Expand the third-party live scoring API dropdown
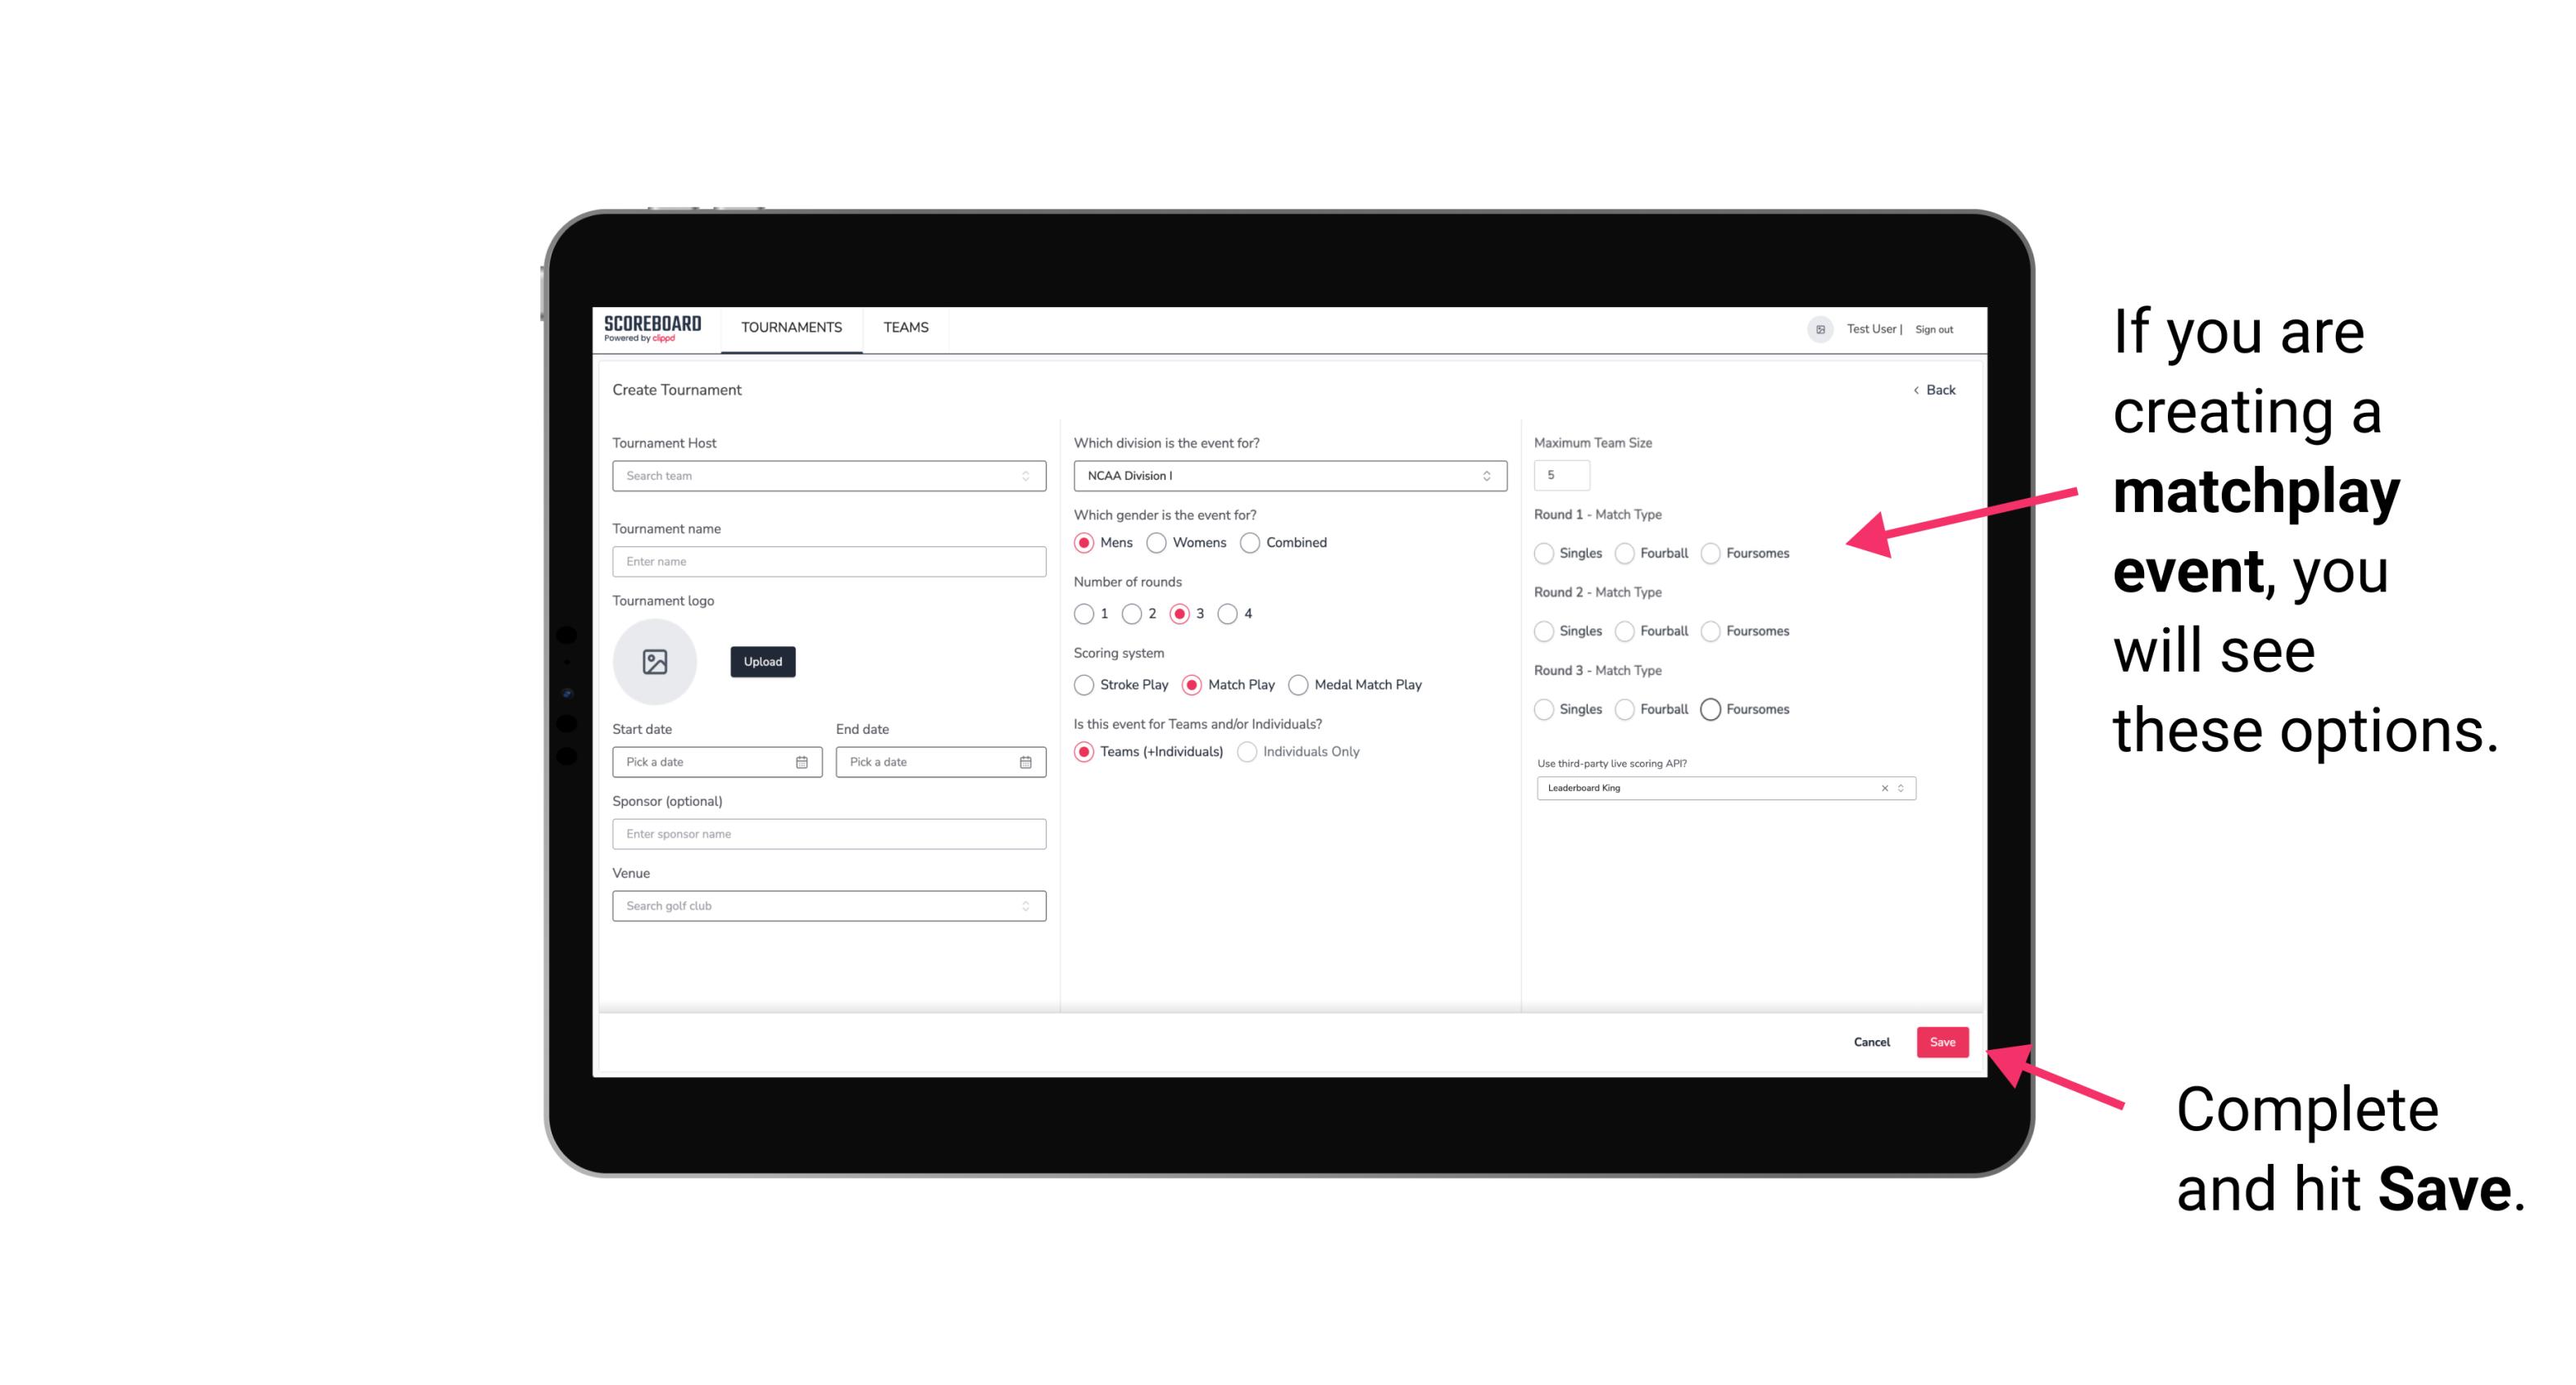This screenshot has width=2576, height=1385. pos(1897,786)
